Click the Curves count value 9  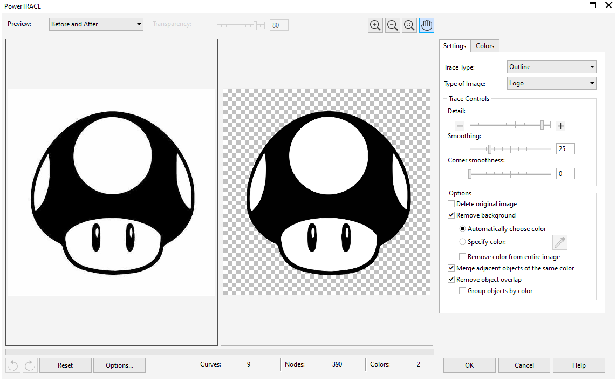point(249,364)
